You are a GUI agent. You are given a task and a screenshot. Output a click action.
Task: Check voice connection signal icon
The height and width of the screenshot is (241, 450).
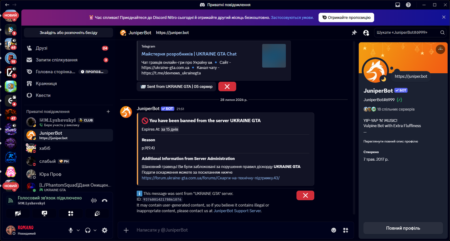click(x=11, y=201)
